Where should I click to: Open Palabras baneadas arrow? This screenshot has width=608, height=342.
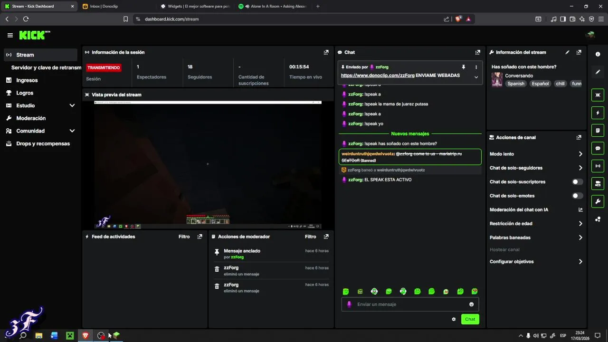pos(580,237)
